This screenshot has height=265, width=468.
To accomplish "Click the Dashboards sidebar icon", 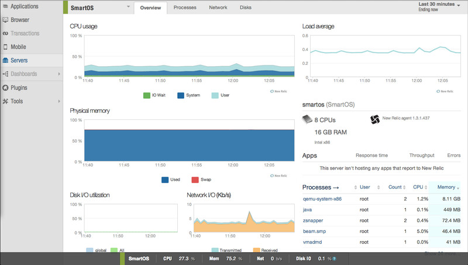I will [5, 74].
